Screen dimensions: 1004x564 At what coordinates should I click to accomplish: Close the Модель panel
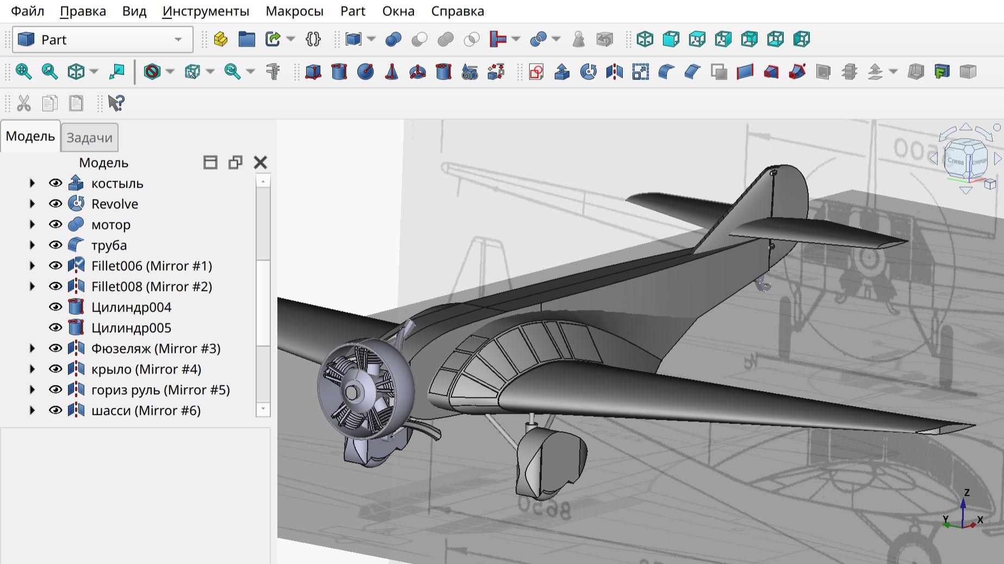pyautogui.click(x=261, y=163)
